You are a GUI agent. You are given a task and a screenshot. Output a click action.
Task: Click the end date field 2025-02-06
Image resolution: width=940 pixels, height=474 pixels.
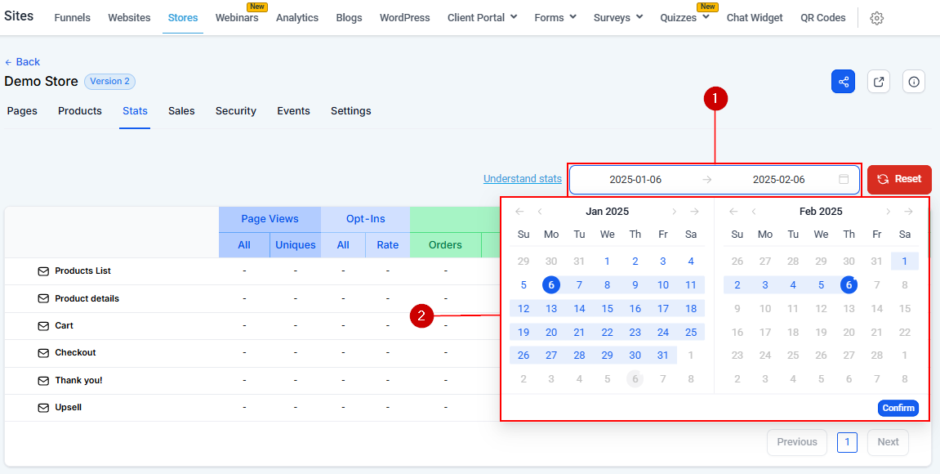pyautogui.click(x=779, y=180)
